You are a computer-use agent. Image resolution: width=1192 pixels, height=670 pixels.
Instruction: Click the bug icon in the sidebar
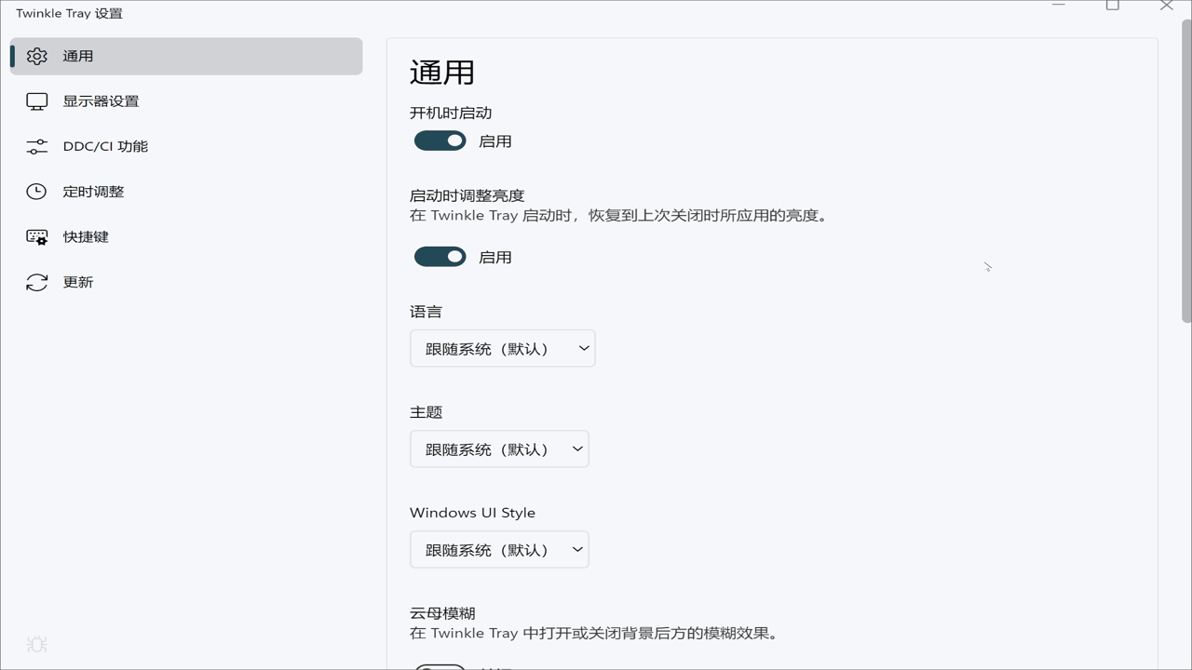pyautogui.click(x=36, y=644)
